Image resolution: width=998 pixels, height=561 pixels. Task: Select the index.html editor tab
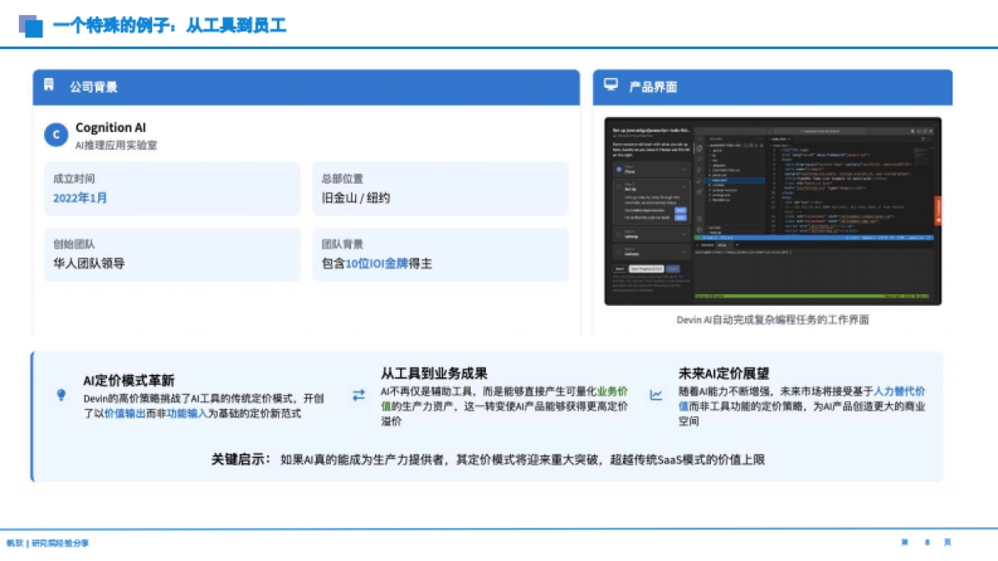[779, 139]
